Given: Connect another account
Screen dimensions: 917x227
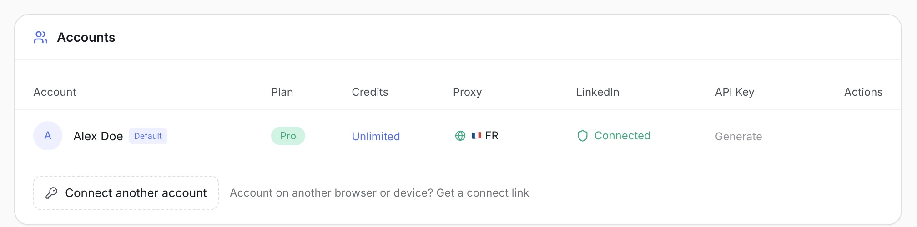Looking at the screenshot, I should coord(126,193).
